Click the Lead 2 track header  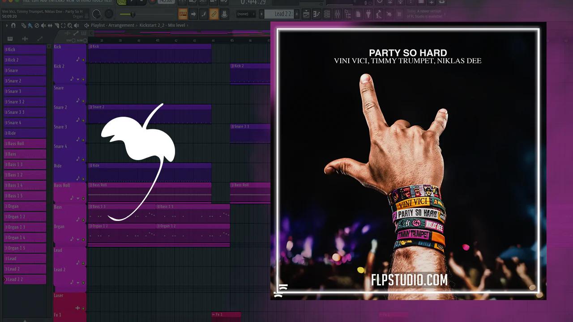coord(70,277)
